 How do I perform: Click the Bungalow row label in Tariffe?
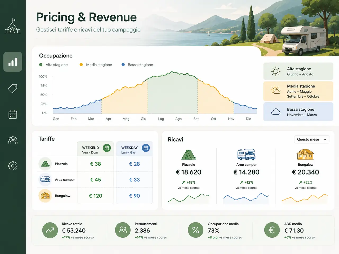click(63, 196)
